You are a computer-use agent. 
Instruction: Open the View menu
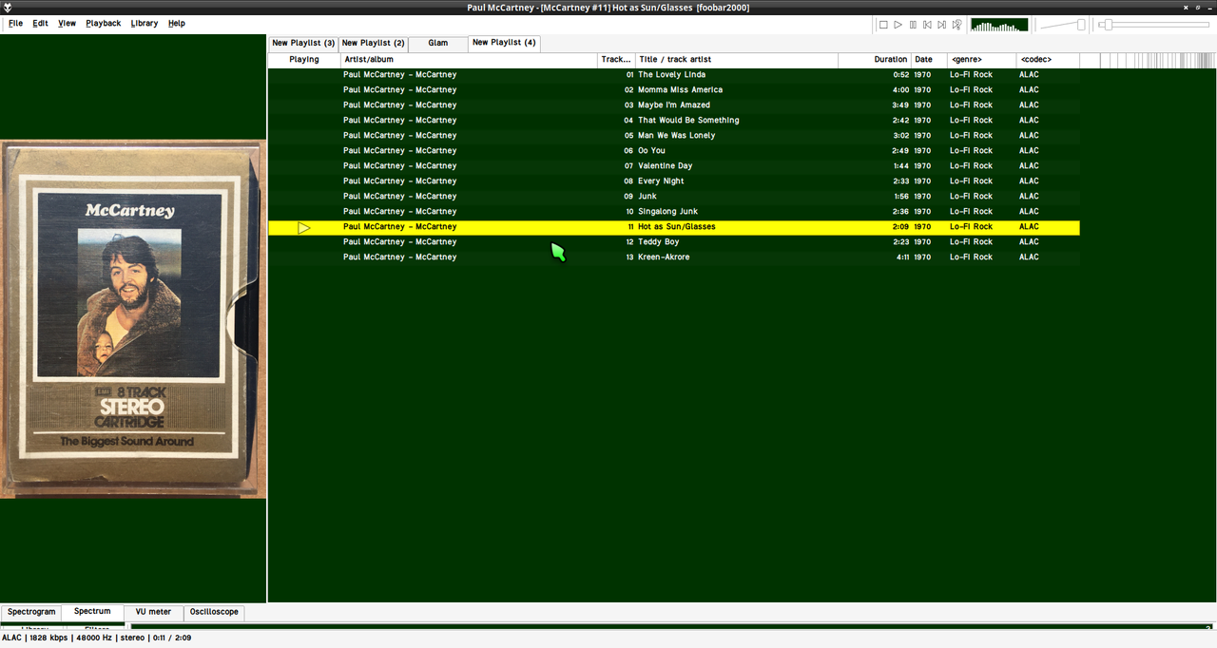click(x=67, y=23)
